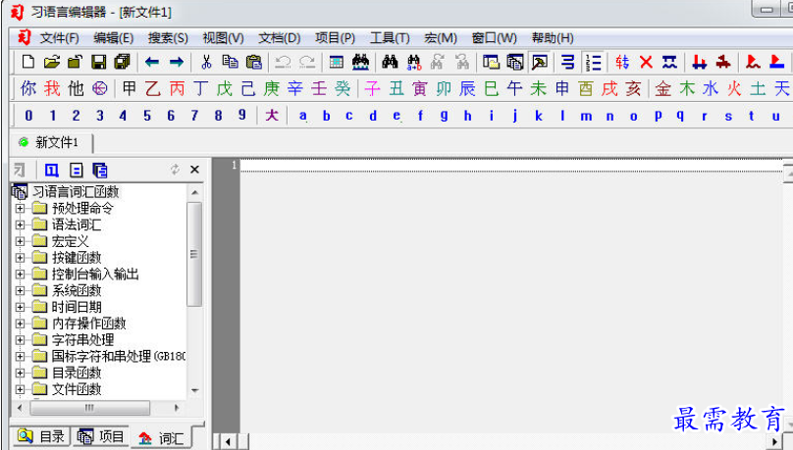This screenshot has height=450, width=793.
Task: Insert letter a from the letter toolbar
Action: [x=302, y=116]
